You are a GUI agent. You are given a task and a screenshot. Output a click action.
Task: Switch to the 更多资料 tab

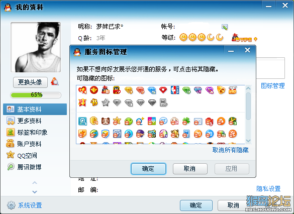coord(35,121)
